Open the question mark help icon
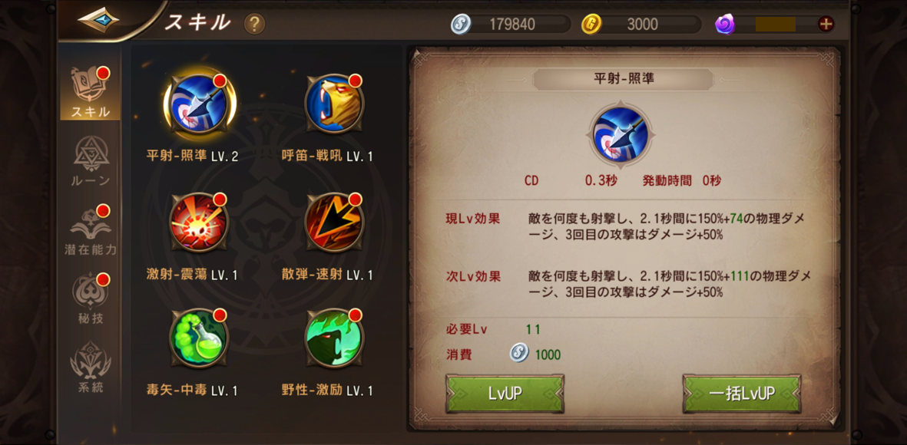 254,24
